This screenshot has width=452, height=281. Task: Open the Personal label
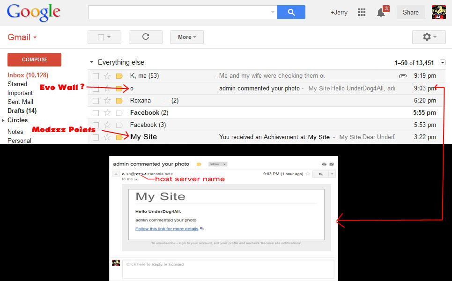tap(19, 140)
